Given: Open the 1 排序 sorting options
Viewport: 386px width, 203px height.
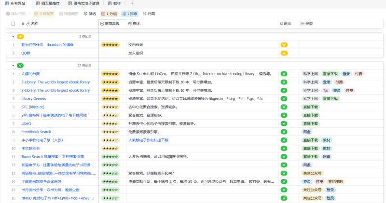Looking at the screenshot, I should 130,14.
